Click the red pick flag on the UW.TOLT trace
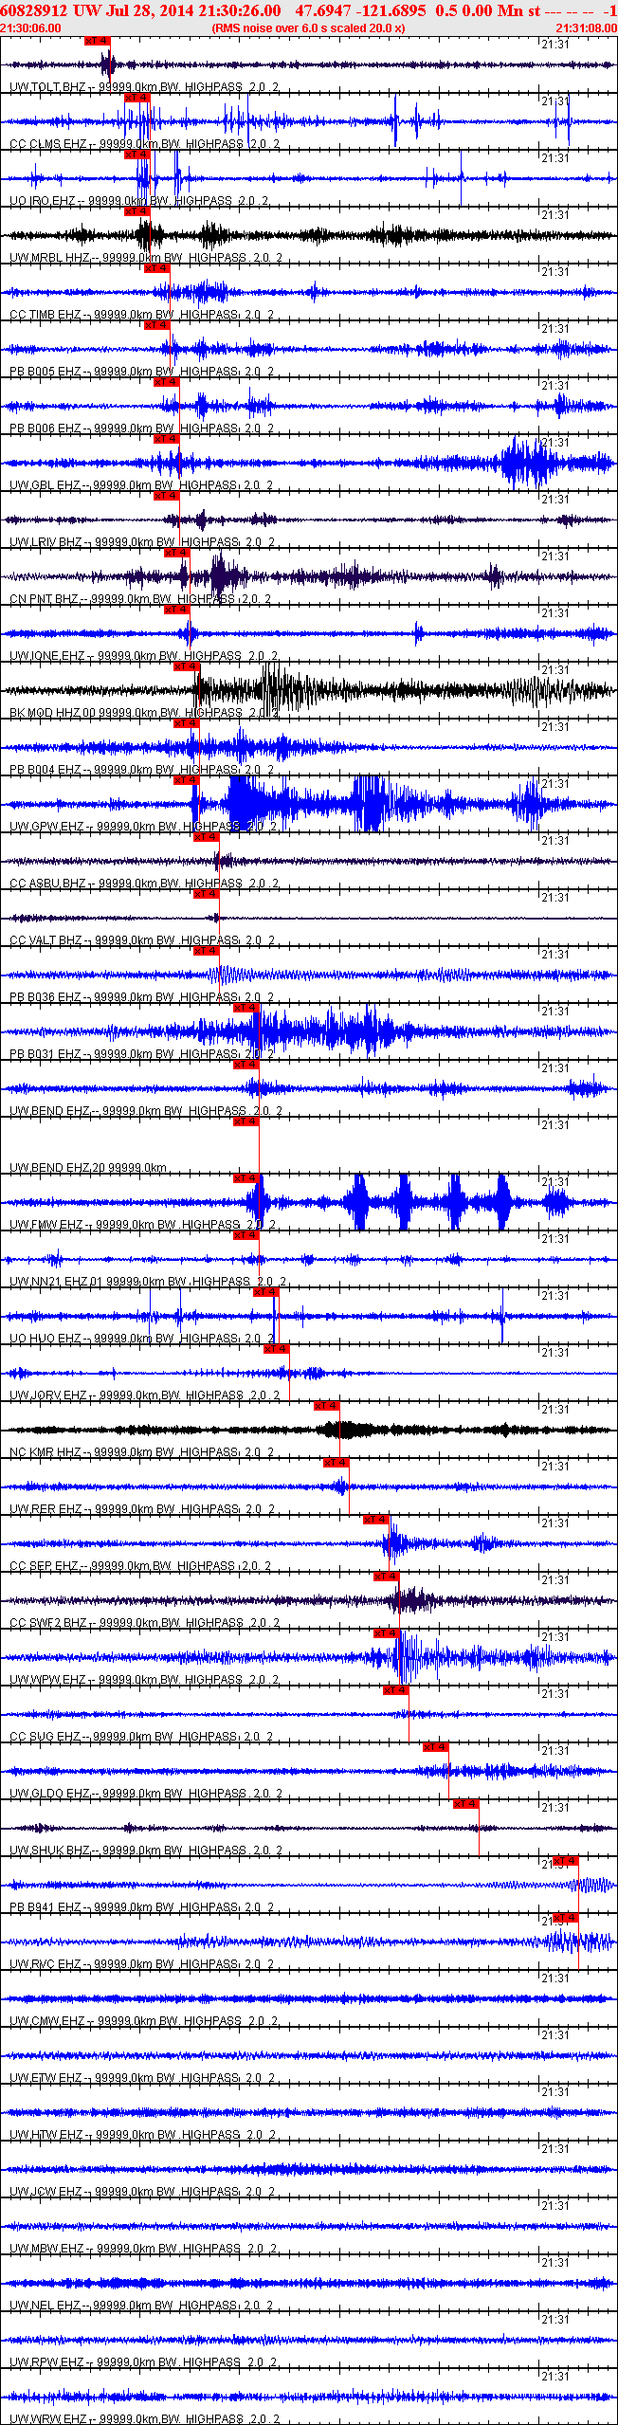This screenshot has height=2425, width=618. point(98,41)
